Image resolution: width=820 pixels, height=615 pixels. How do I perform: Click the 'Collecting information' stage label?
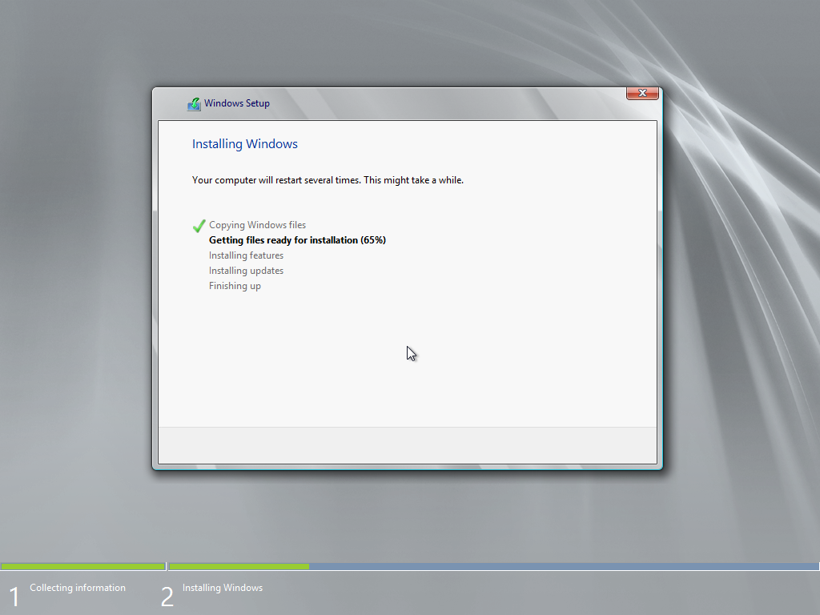click(78, 588)
